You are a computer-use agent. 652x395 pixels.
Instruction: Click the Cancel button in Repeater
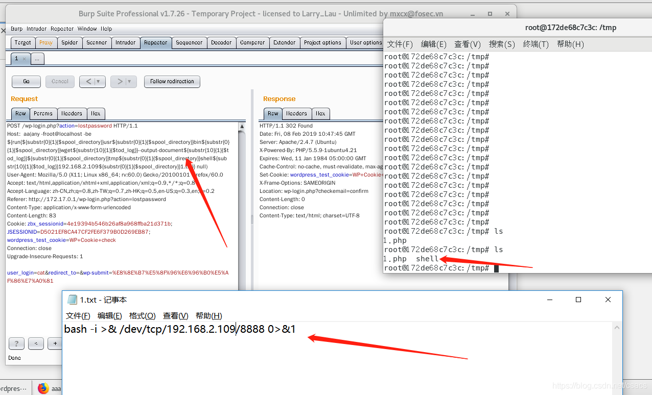pyautogui.click(x=60, y=81)
